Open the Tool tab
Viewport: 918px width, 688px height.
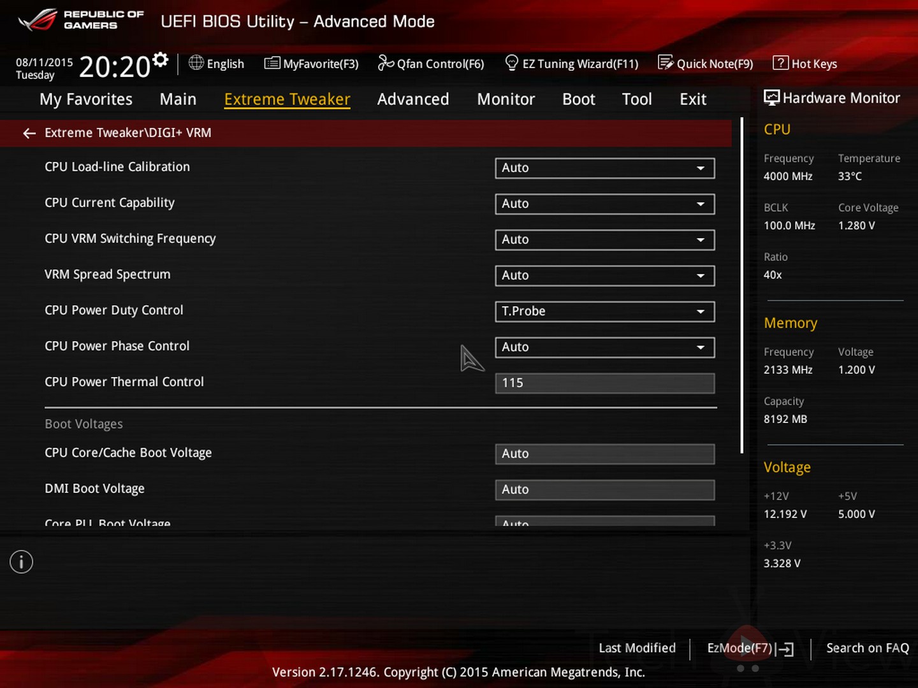tap(637, 99)
